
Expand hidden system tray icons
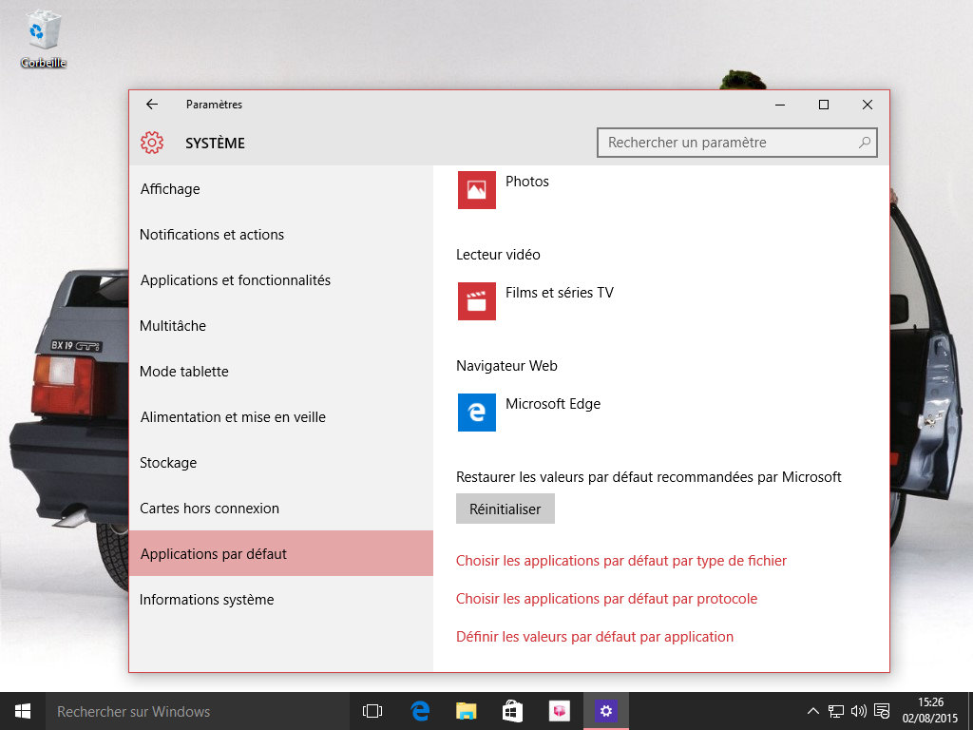point(813,711)
